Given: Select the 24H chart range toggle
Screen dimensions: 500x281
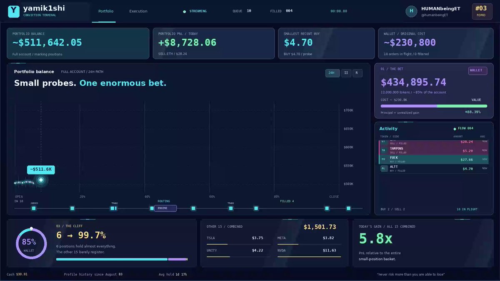Looking at the screenshot, I should 332,73.
